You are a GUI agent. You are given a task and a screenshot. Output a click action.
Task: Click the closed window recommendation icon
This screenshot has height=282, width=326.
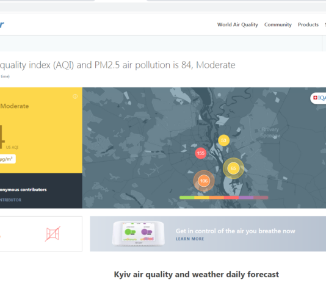pos(53,234)
